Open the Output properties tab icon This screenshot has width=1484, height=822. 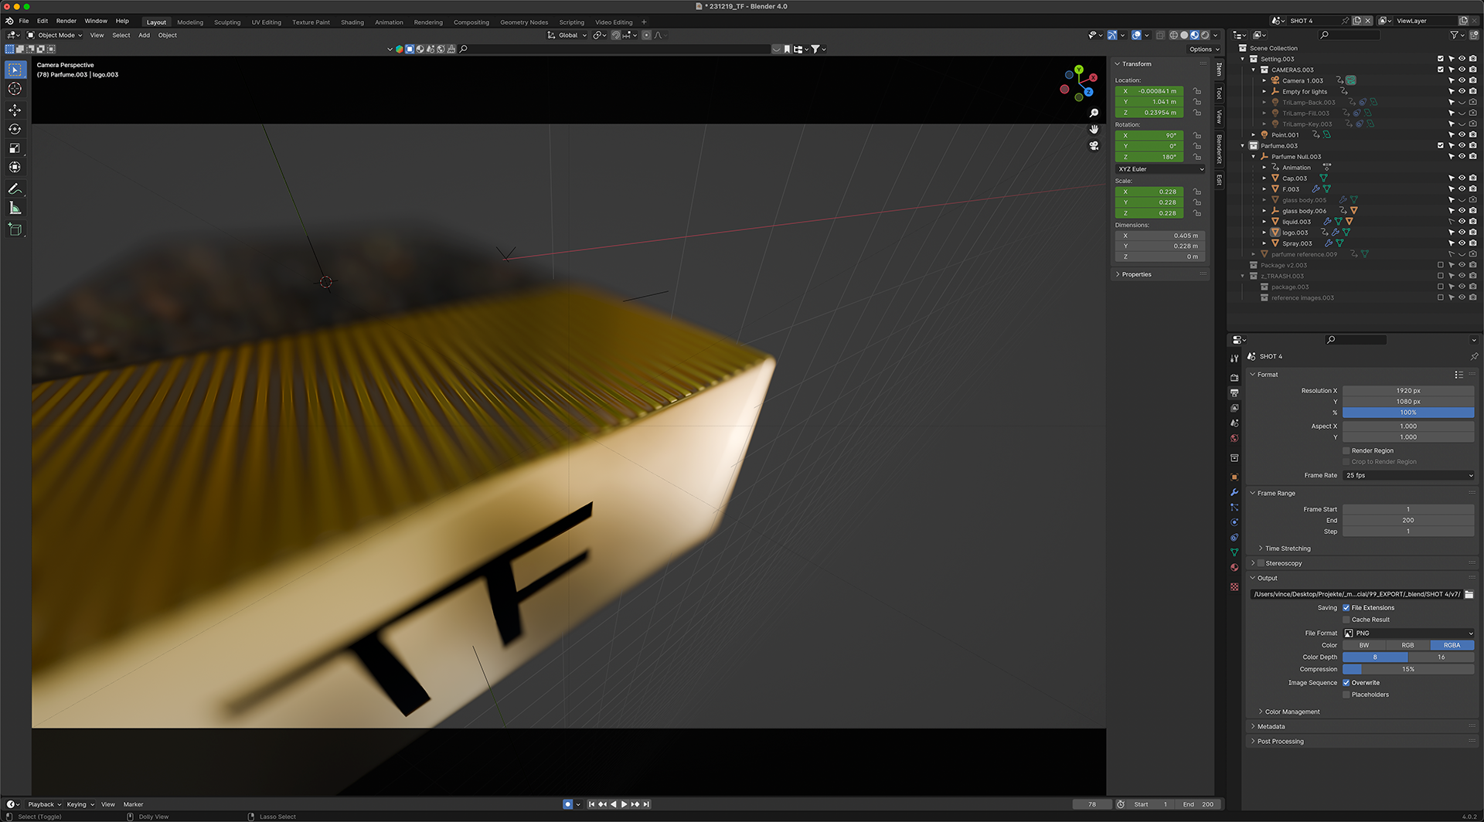coord(1234,393)
